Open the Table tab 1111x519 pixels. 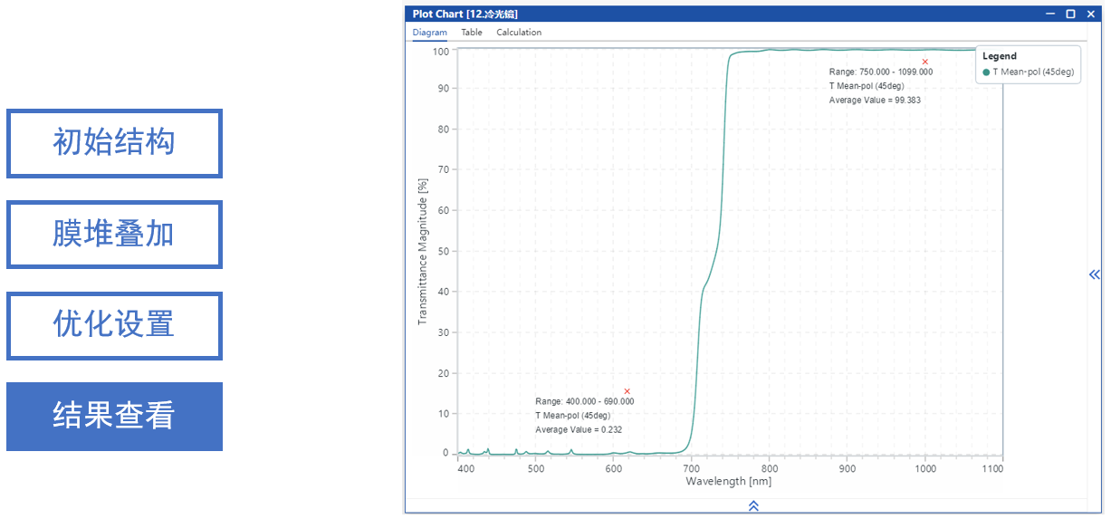(472, 33)
